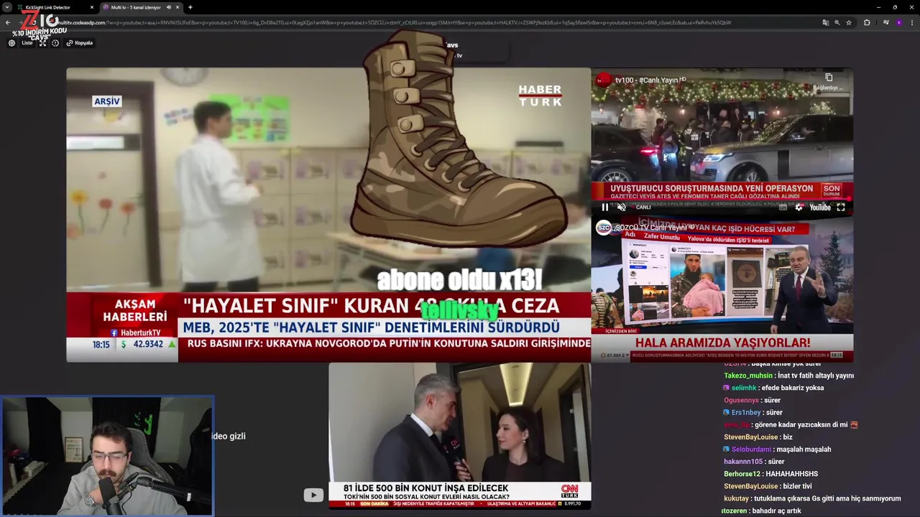Select chat username Berhorse12
This screenshot has height=517, width=920.
(x=742, y=473)
